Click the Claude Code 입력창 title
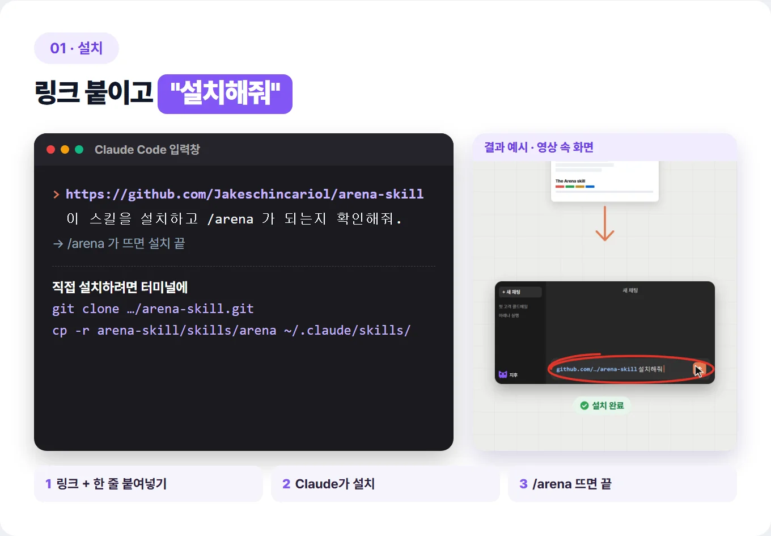Image resolution: width=771 pixels, height=536 pixels. pos(147,150)
